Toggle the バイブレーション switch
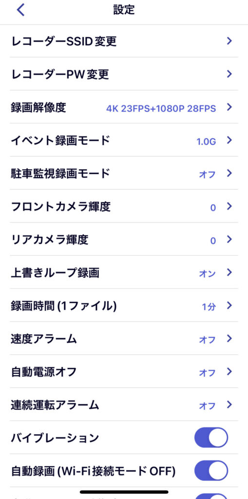Image resolution: width=248 pixels, height=499 pixels. point(211,438)
